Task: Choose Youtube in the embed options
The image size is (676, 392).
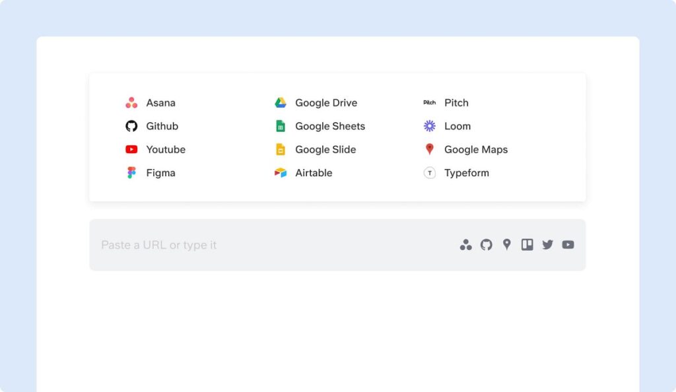Action: pos(165,150)
